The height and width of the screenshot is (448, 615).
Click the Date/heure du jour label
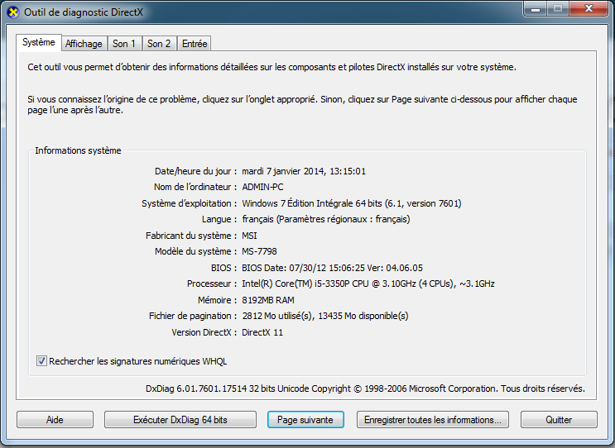click(x=195, y=171)
